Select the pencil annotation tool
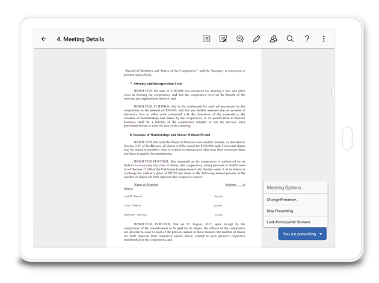 point(257,39)
